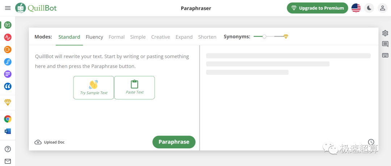
Task: Click the Paraphrase button
Action: 174,142
